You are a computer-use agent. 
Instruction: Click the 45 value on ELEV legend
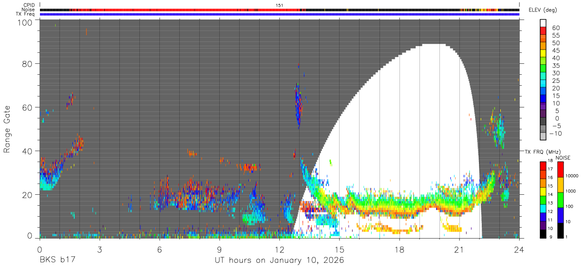tap(556, 50)
